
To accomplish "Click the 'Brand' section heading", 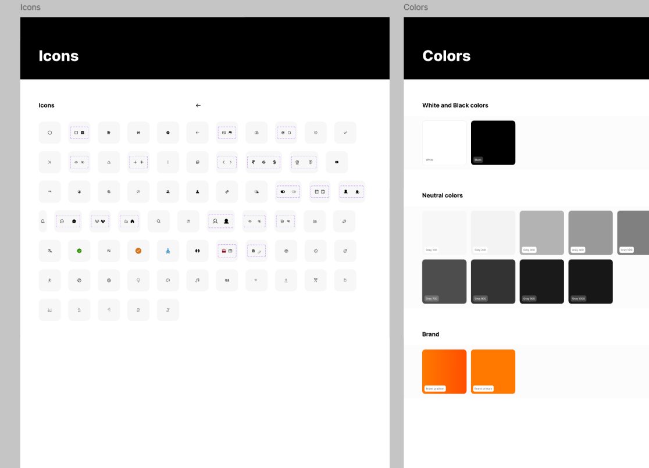I will 430,334.
